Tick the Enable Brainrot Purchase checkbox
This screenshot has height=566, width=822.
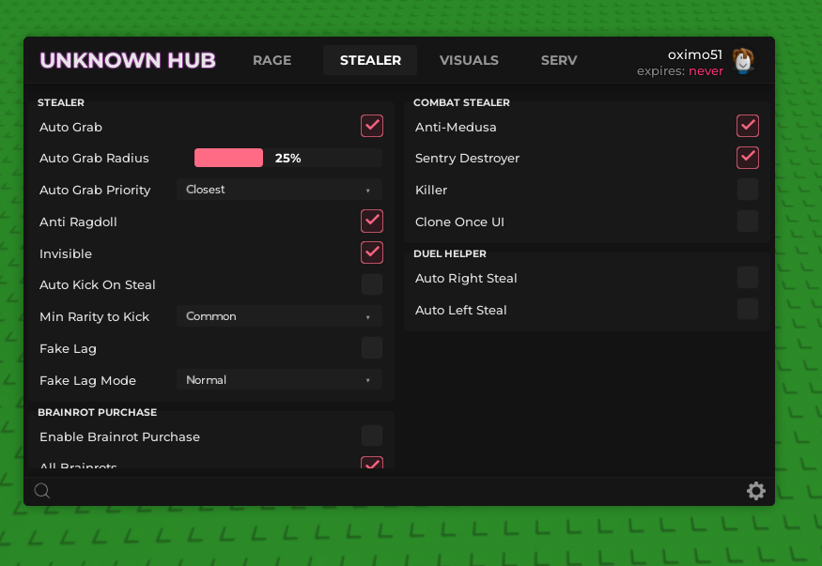pos(372,436)
